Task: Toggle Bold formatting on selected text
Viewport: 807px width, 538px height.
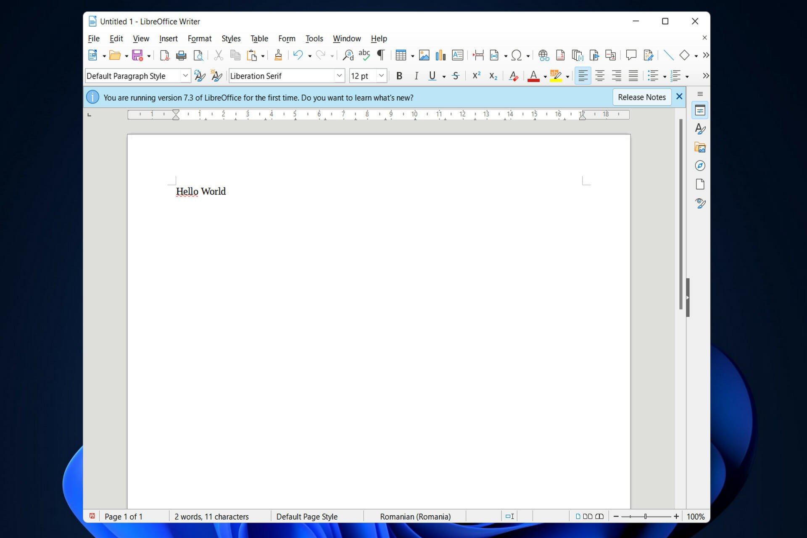Action: 399,76
